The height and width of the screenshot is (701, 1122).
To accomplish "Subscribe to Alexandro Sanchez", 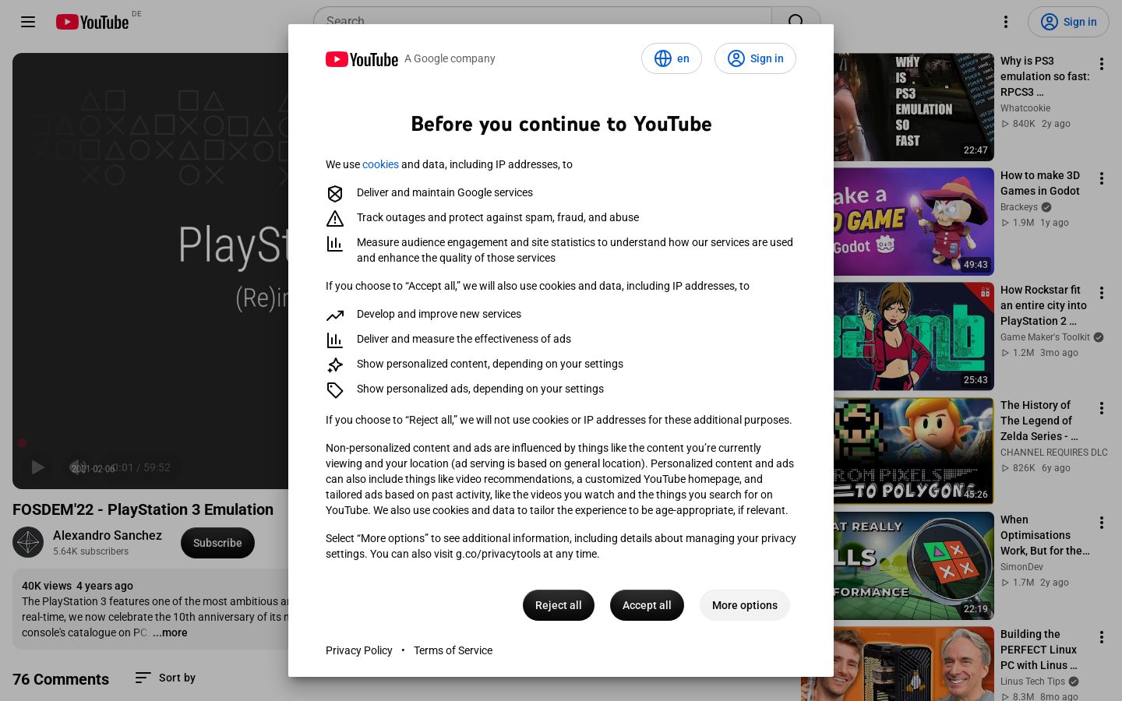I will pyautogui.click(x=217, y=543).
